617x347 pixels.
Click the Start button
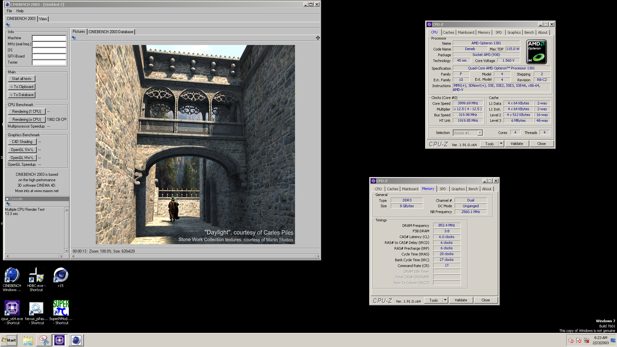pyautogui.click(x=9, y=340)
